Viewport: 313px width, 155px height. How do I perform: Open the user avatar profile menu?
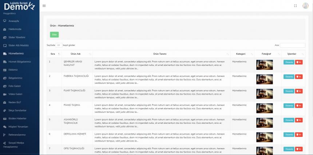[x=305, y=6]
